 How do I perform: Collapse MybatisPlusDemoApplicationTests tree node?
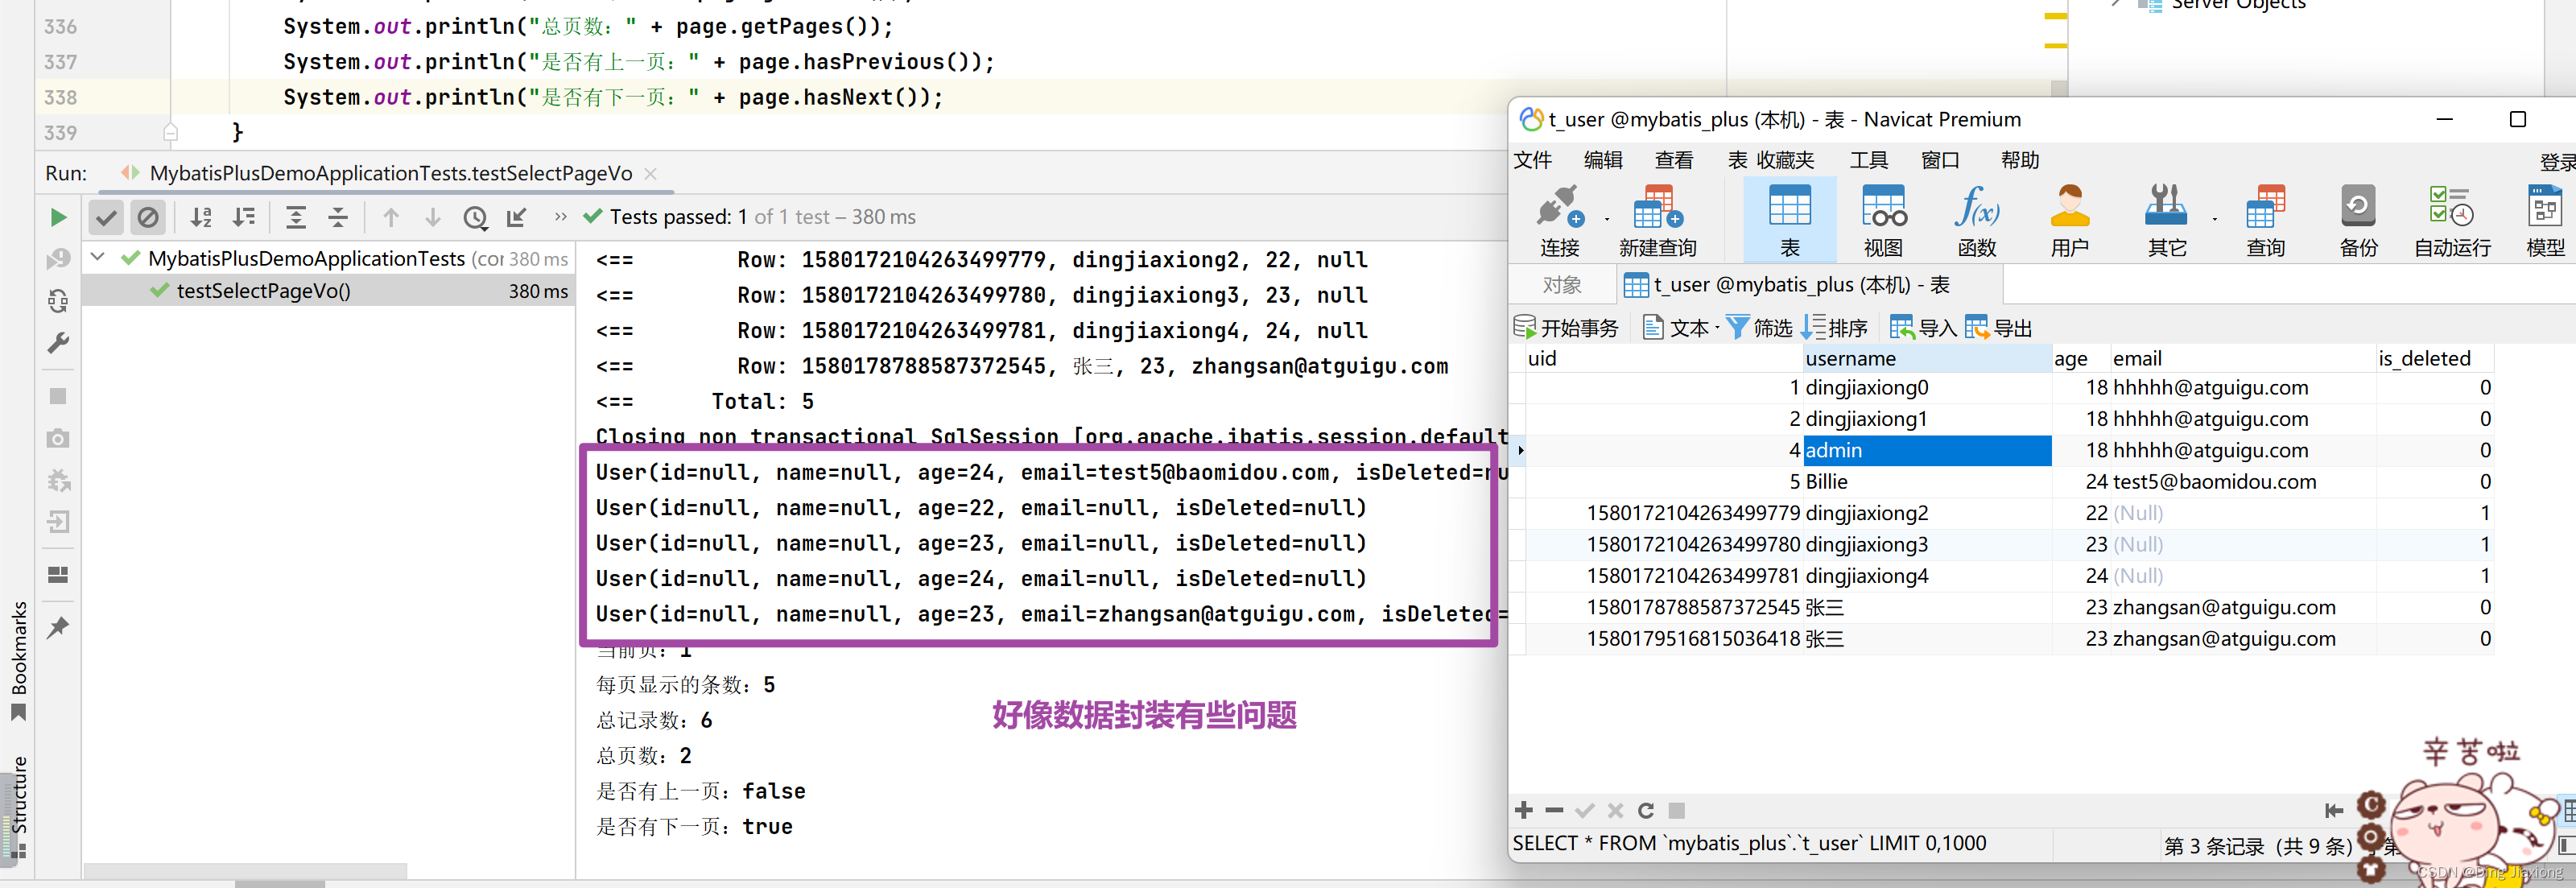pyautogui.click(x=98, y=257)
